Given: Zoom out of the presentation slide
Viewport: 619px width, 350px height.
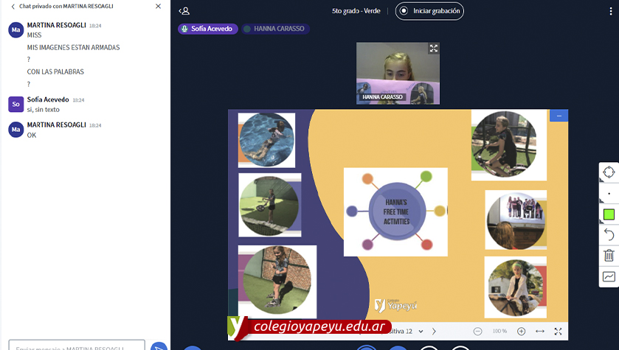Looking at the screenshot, I should click(x=478, y=332).
